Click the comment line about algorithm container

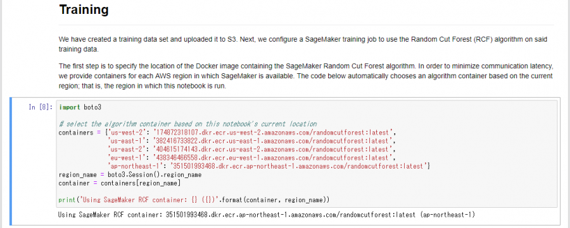[x=187, y=124]
